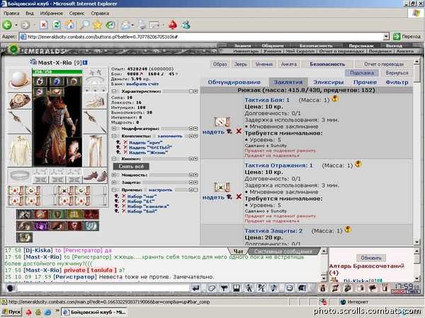The height and width of the screenshot is (318, 425).
Task: Click the white trousers equipment slot
Action: coord(95,151)
